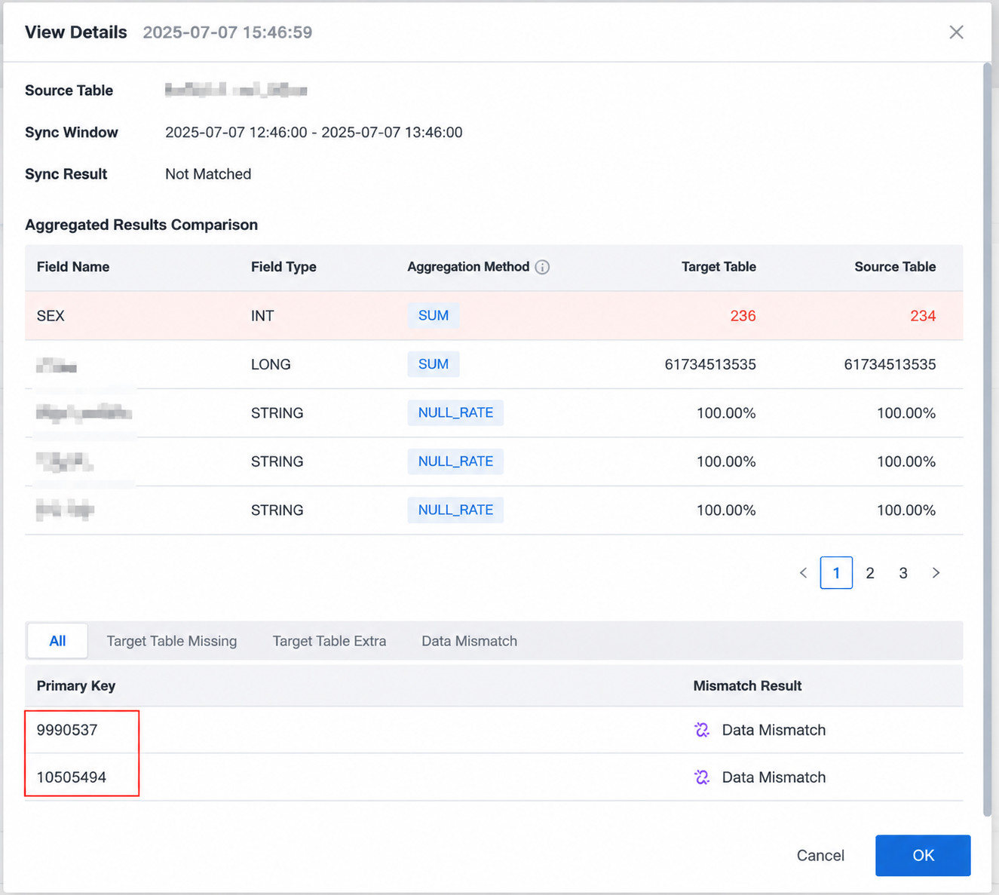The width and height of the screenshot is (999, 895).
Task: Click 61734513535 in the Target Table column
Action: pos(710,364)
